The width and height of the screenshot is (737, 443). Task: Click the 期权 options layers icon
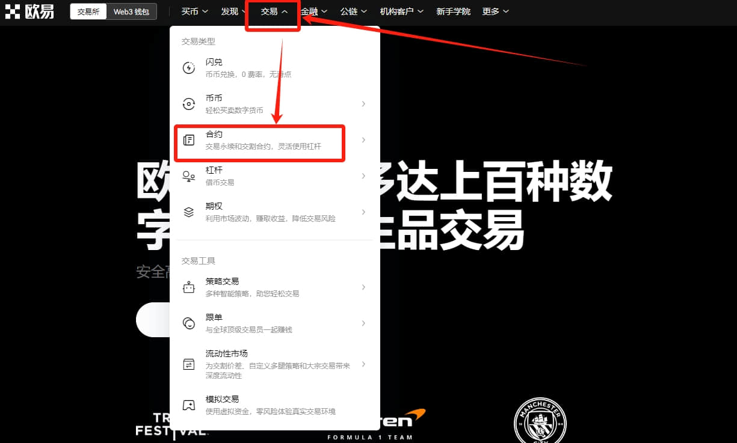point(189,212)
